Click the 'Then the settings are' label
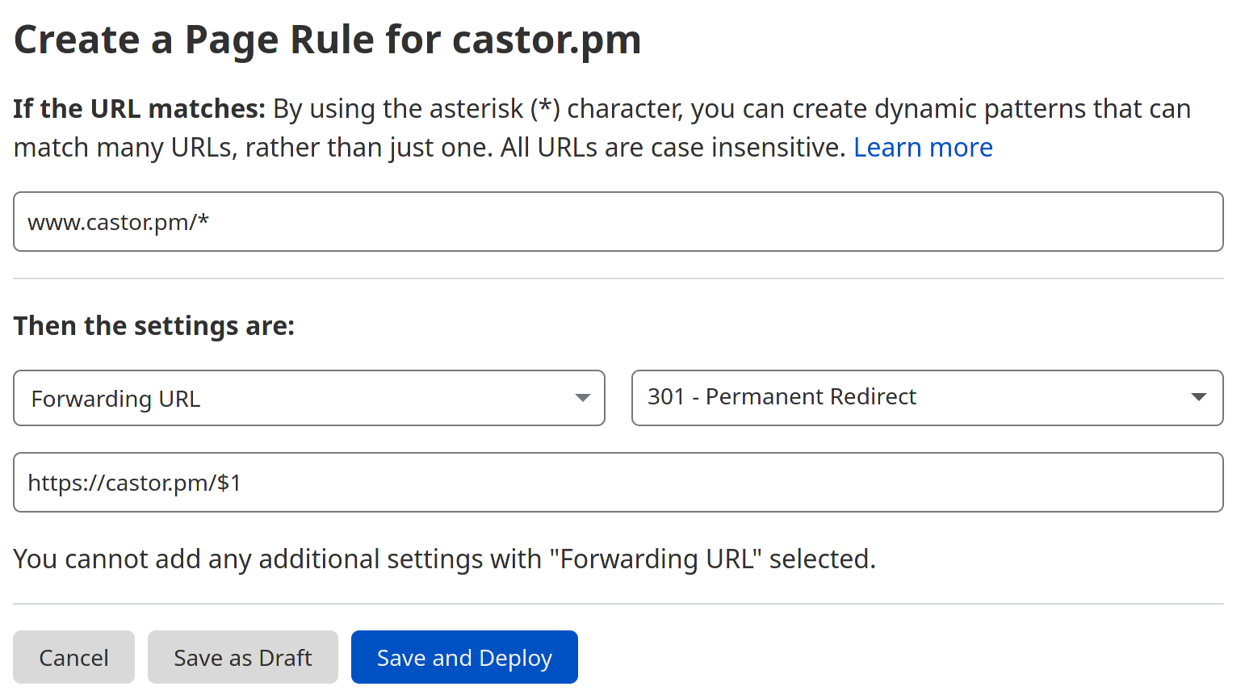The width and height of the screenshot is (1245, 699). click(153, 325)
